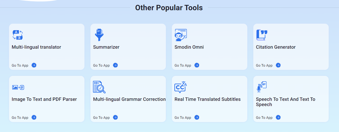The width and height of the screenshot is (339, 132).
Task: Select the Multi-lingual translator title
Action: 36,47
